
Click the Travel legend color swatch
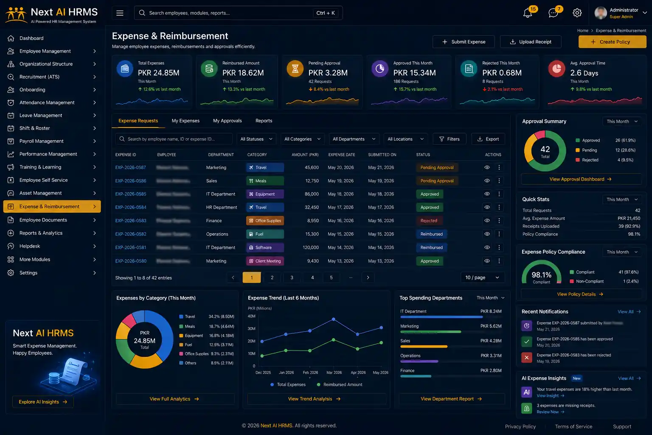(181, 316)
